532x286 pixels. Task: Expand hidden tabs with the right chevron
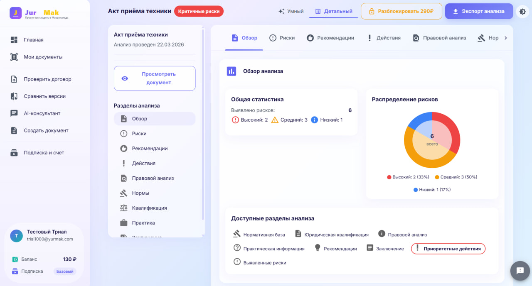[x=506, y=37]
